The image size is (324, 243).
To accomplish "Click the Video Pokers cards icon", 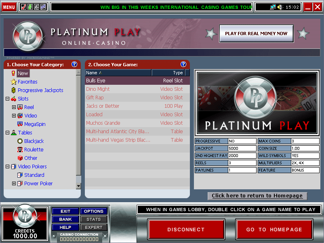I will 14,166.
